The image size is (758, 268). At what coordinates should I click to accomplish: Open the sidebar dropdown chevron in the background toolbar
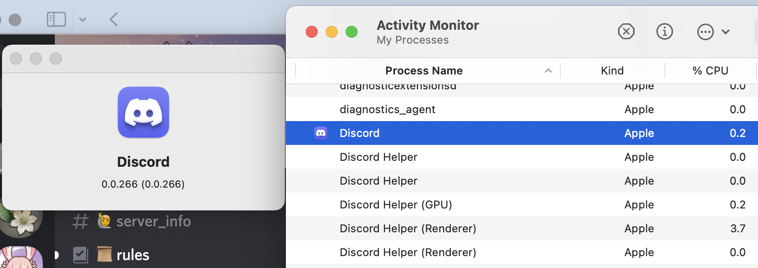coord(83,20)
